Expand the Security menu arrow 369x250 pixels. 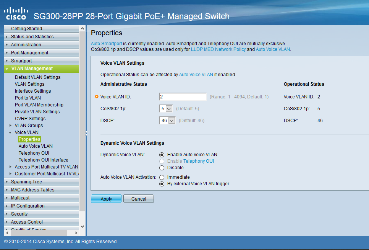6,214
